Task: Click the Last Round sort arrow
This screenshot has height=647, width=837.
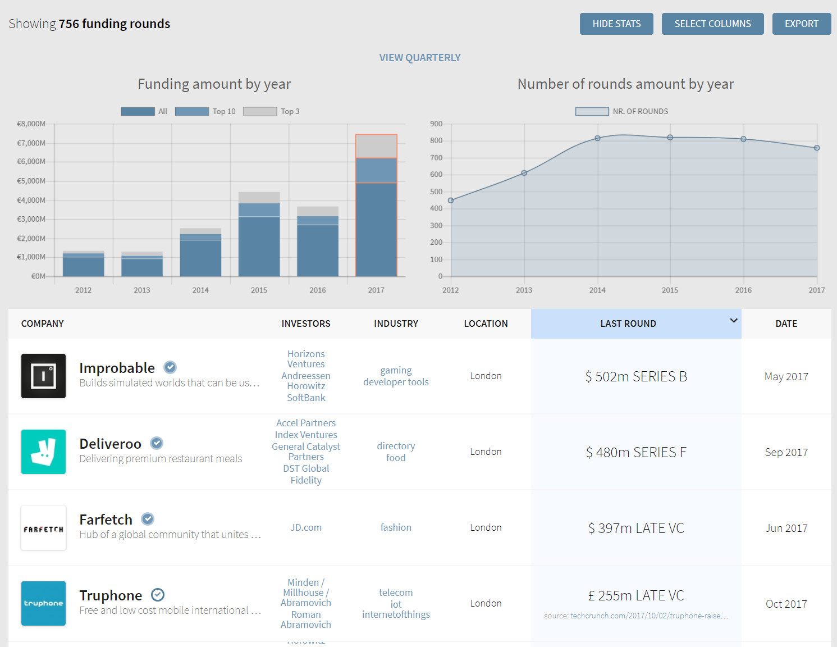Action: [733, 321]
